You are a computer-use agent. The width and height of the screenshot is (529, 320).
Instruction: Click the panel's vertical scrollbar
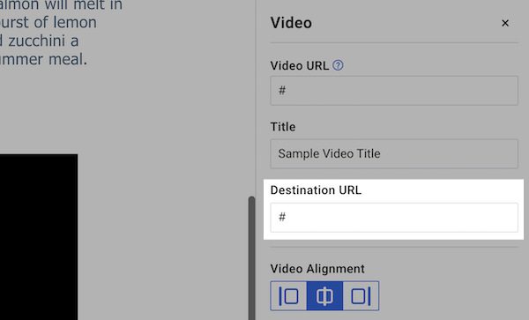pyautogui.click(x=251, y=258)
